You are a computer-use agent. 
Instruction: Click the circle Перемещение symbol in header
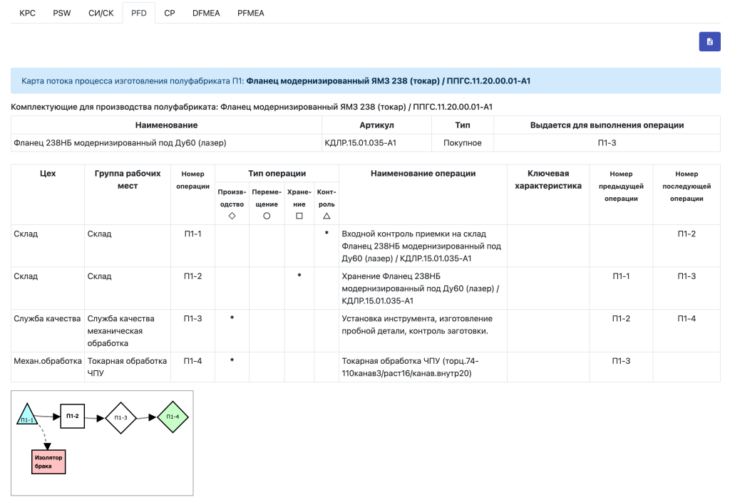click(x=267, y=216)
